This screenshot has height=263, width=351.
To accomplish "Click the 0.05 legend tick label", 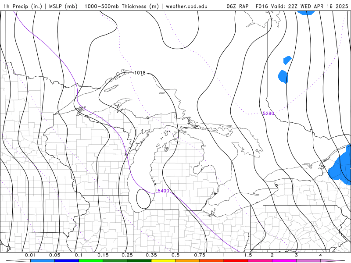I will click(54, 255).
